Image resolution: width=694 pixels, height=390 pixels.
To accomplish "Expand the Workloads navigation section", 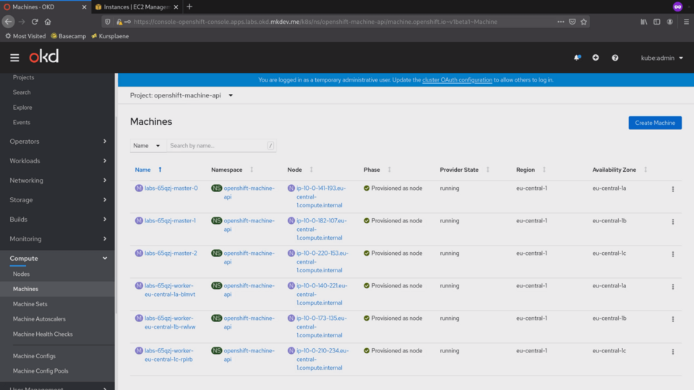I will point(58,161).
